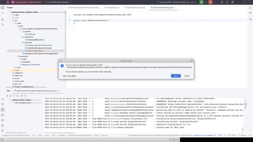The height and width of the screenshot is (142, 253).
Task: Click Cancel in Add File to Git dialog
Action: tap(187, 76)
